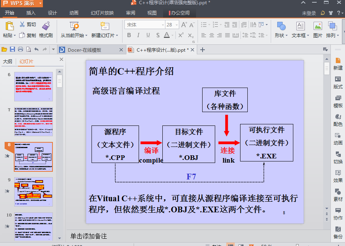Toggle Bold formatting

pos(129,35)
